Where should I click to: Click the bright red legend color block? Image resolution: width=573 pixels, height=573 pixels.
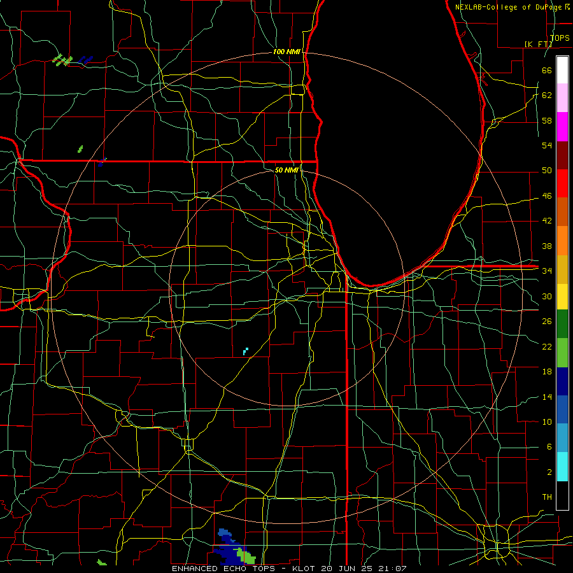pyautogui.click(x=562, y=183)
